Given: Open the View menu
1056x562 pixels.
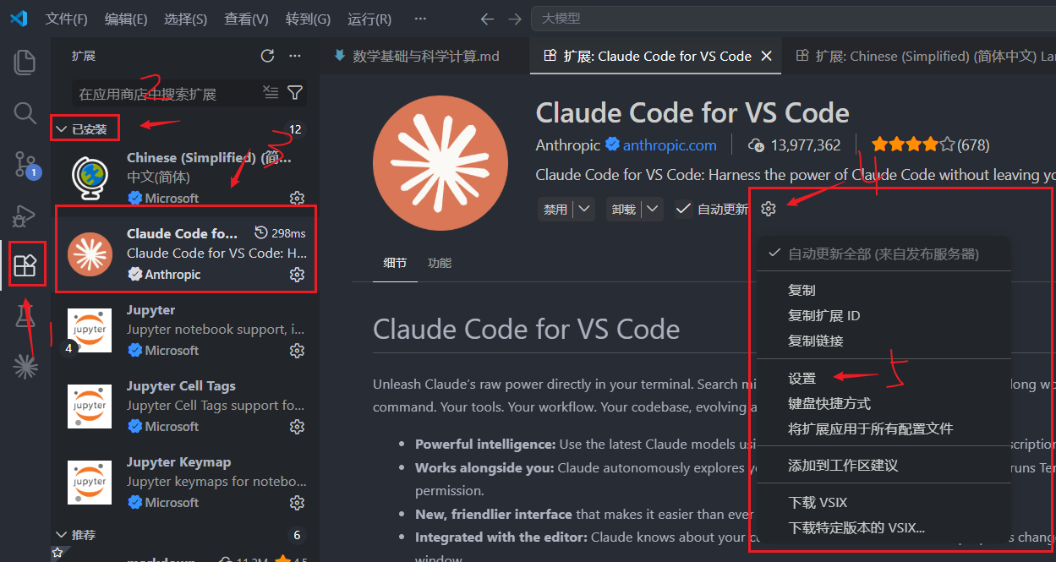Looking at the screenshot, I should (x=247, y=19).
